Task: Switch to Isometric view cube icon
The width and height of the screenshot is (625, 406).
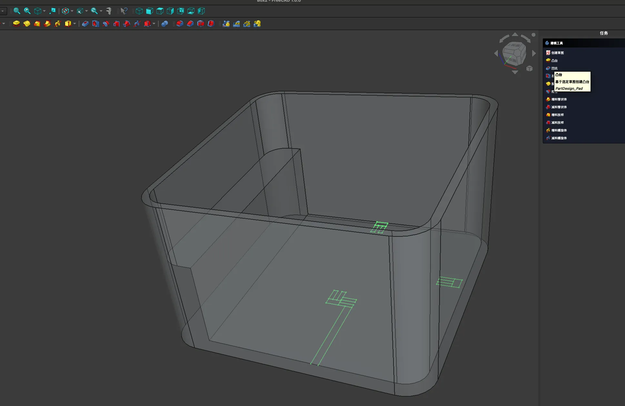Action: pos(139,11)
